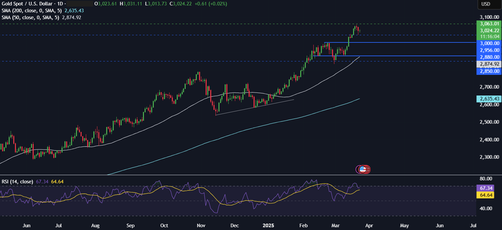Click the blue 3,000.00 price label
This screenshot has height=230, width=502.
click(488, 43)
